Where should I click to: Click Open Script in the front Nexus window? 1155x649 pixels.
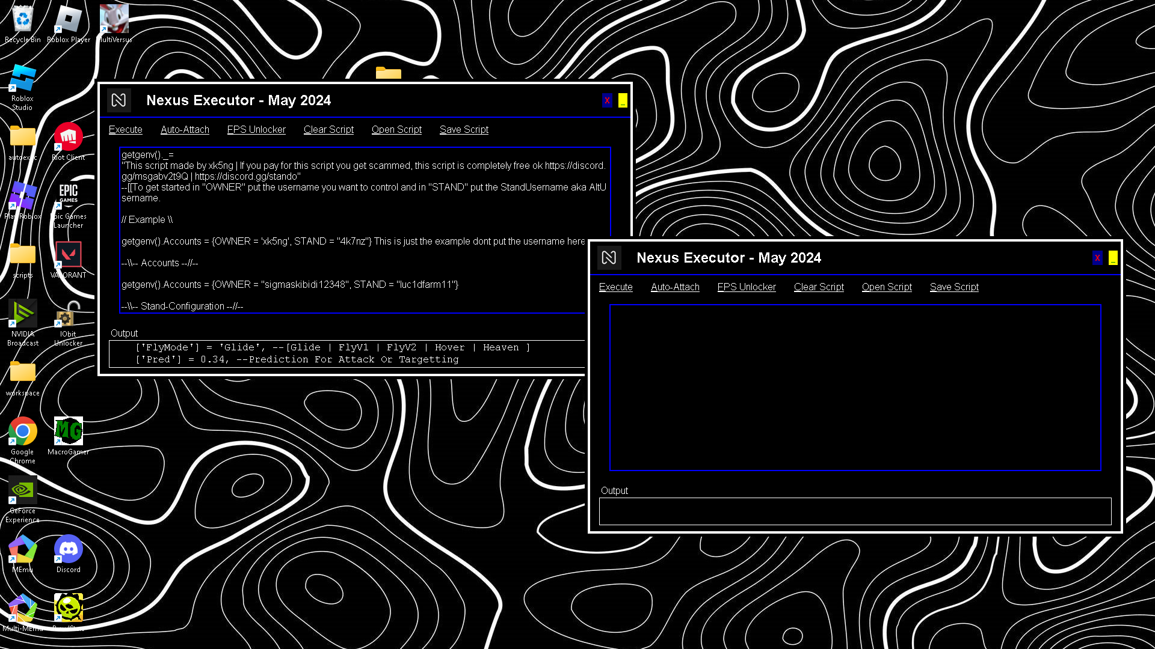point(887,287)
